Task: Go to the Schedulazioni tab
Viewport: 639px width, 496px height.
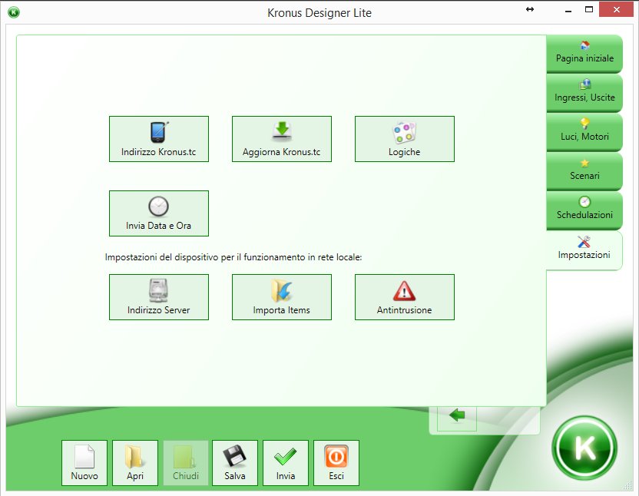Action: 584,210
